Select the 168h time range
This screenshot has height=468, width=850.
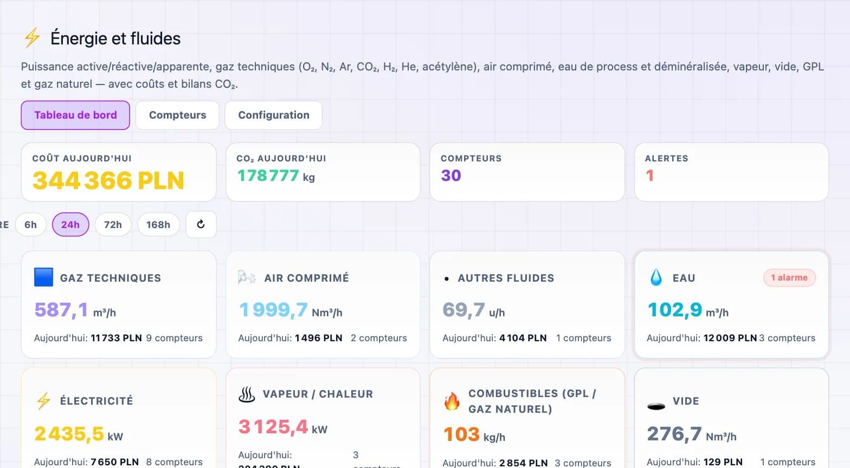(158, 224)
